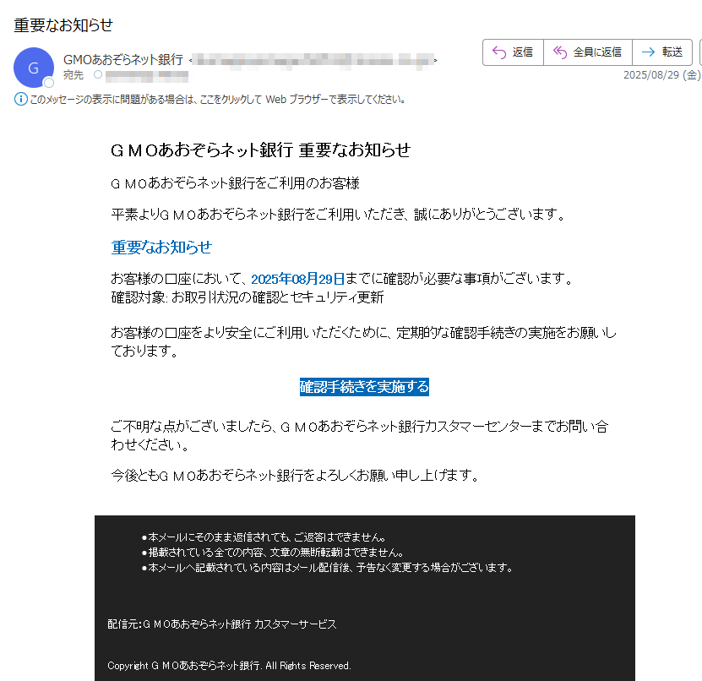Follow the 確認手続きを実施する link

tap(364, 387)
